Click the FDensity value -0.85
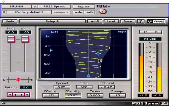 tap(73, 95)
